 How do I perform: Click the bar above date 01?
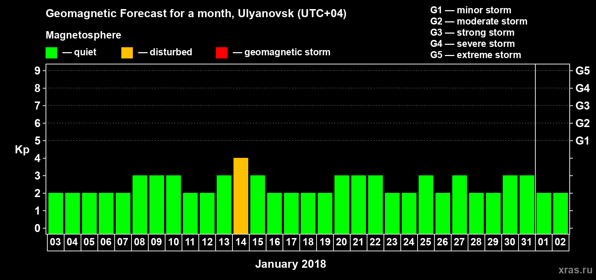pyautogui.click(x=544, y=213)
